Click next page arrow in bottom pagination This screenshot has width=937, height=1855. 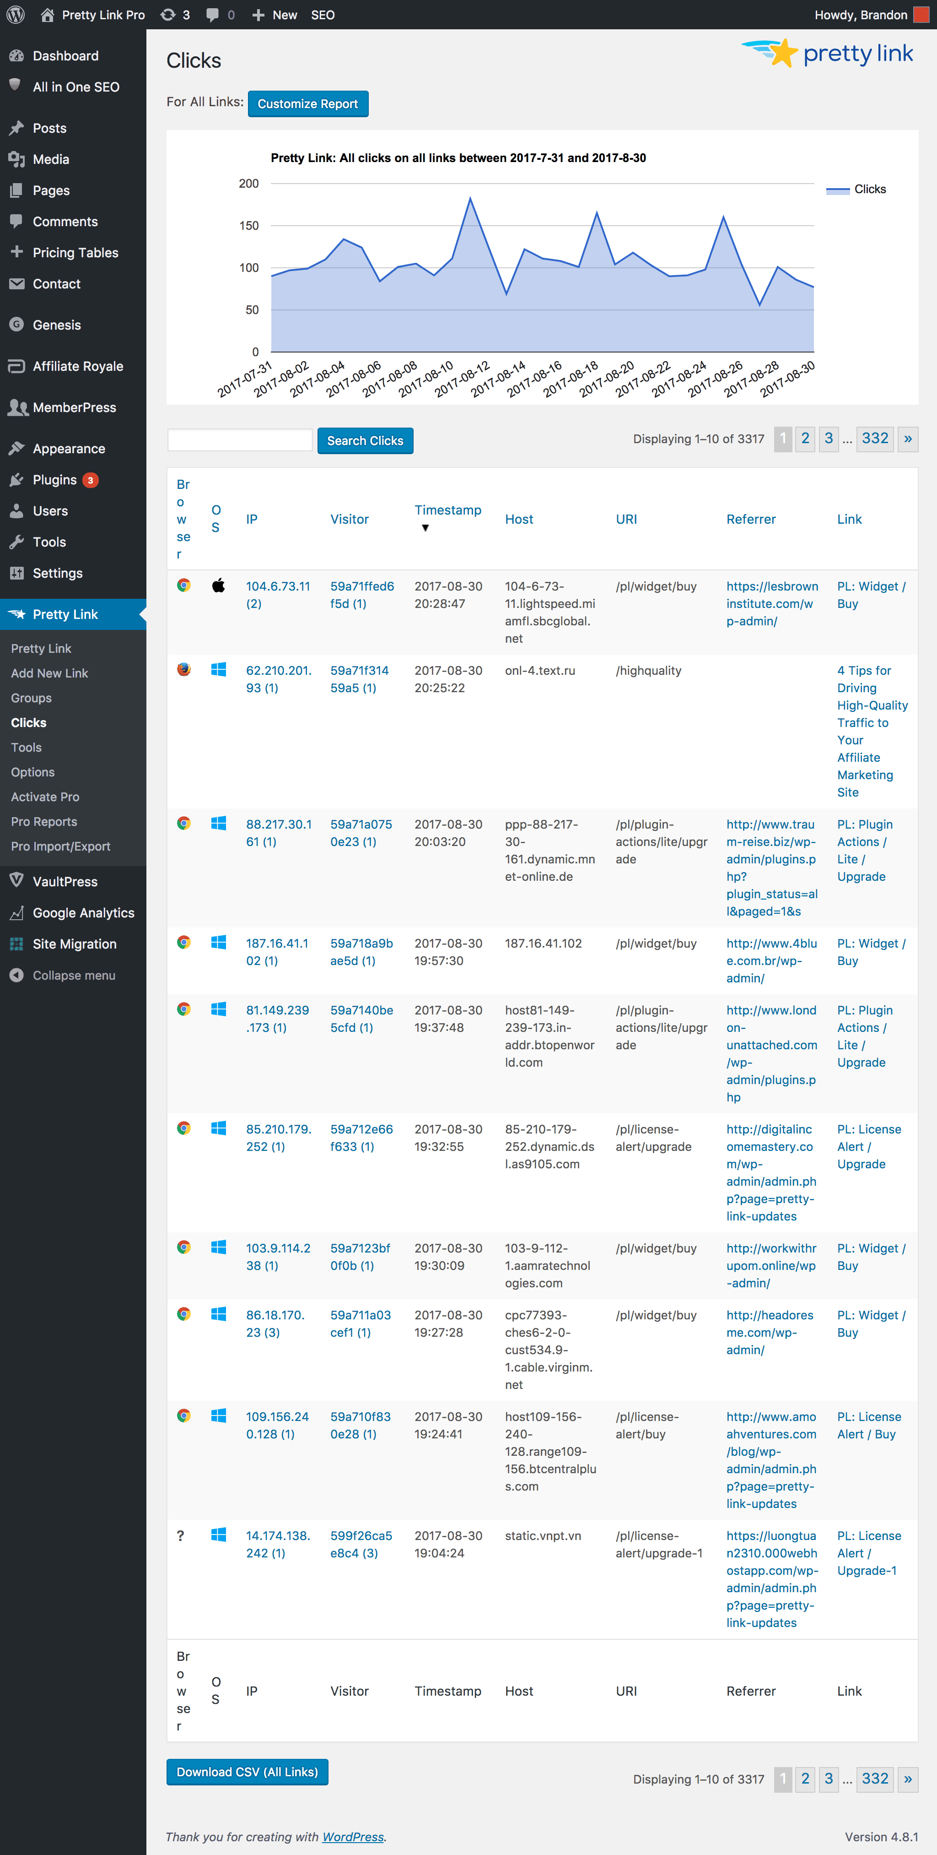click(x=908, y=1779)
